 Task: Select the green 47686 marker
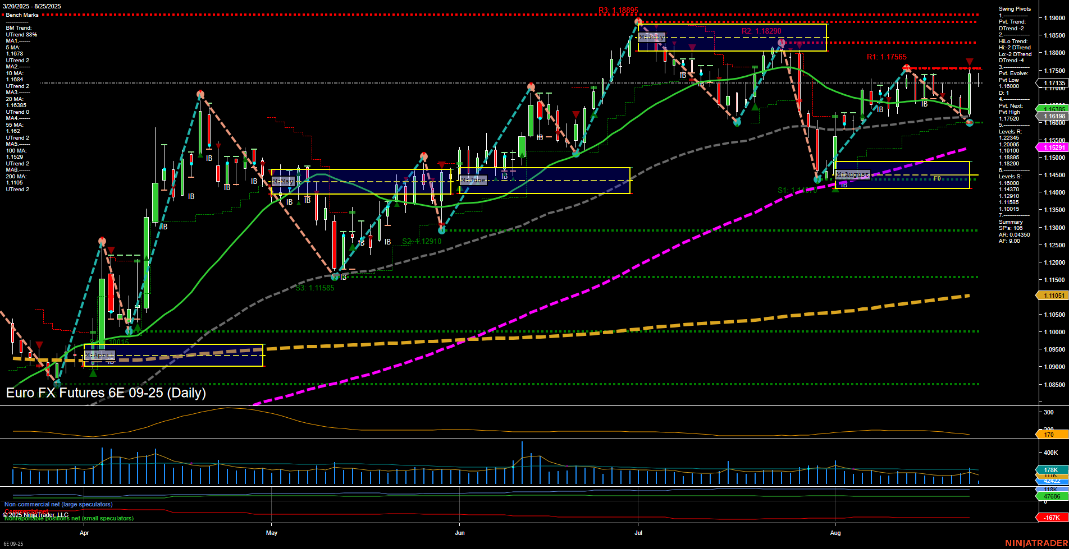click(1051, 496)
